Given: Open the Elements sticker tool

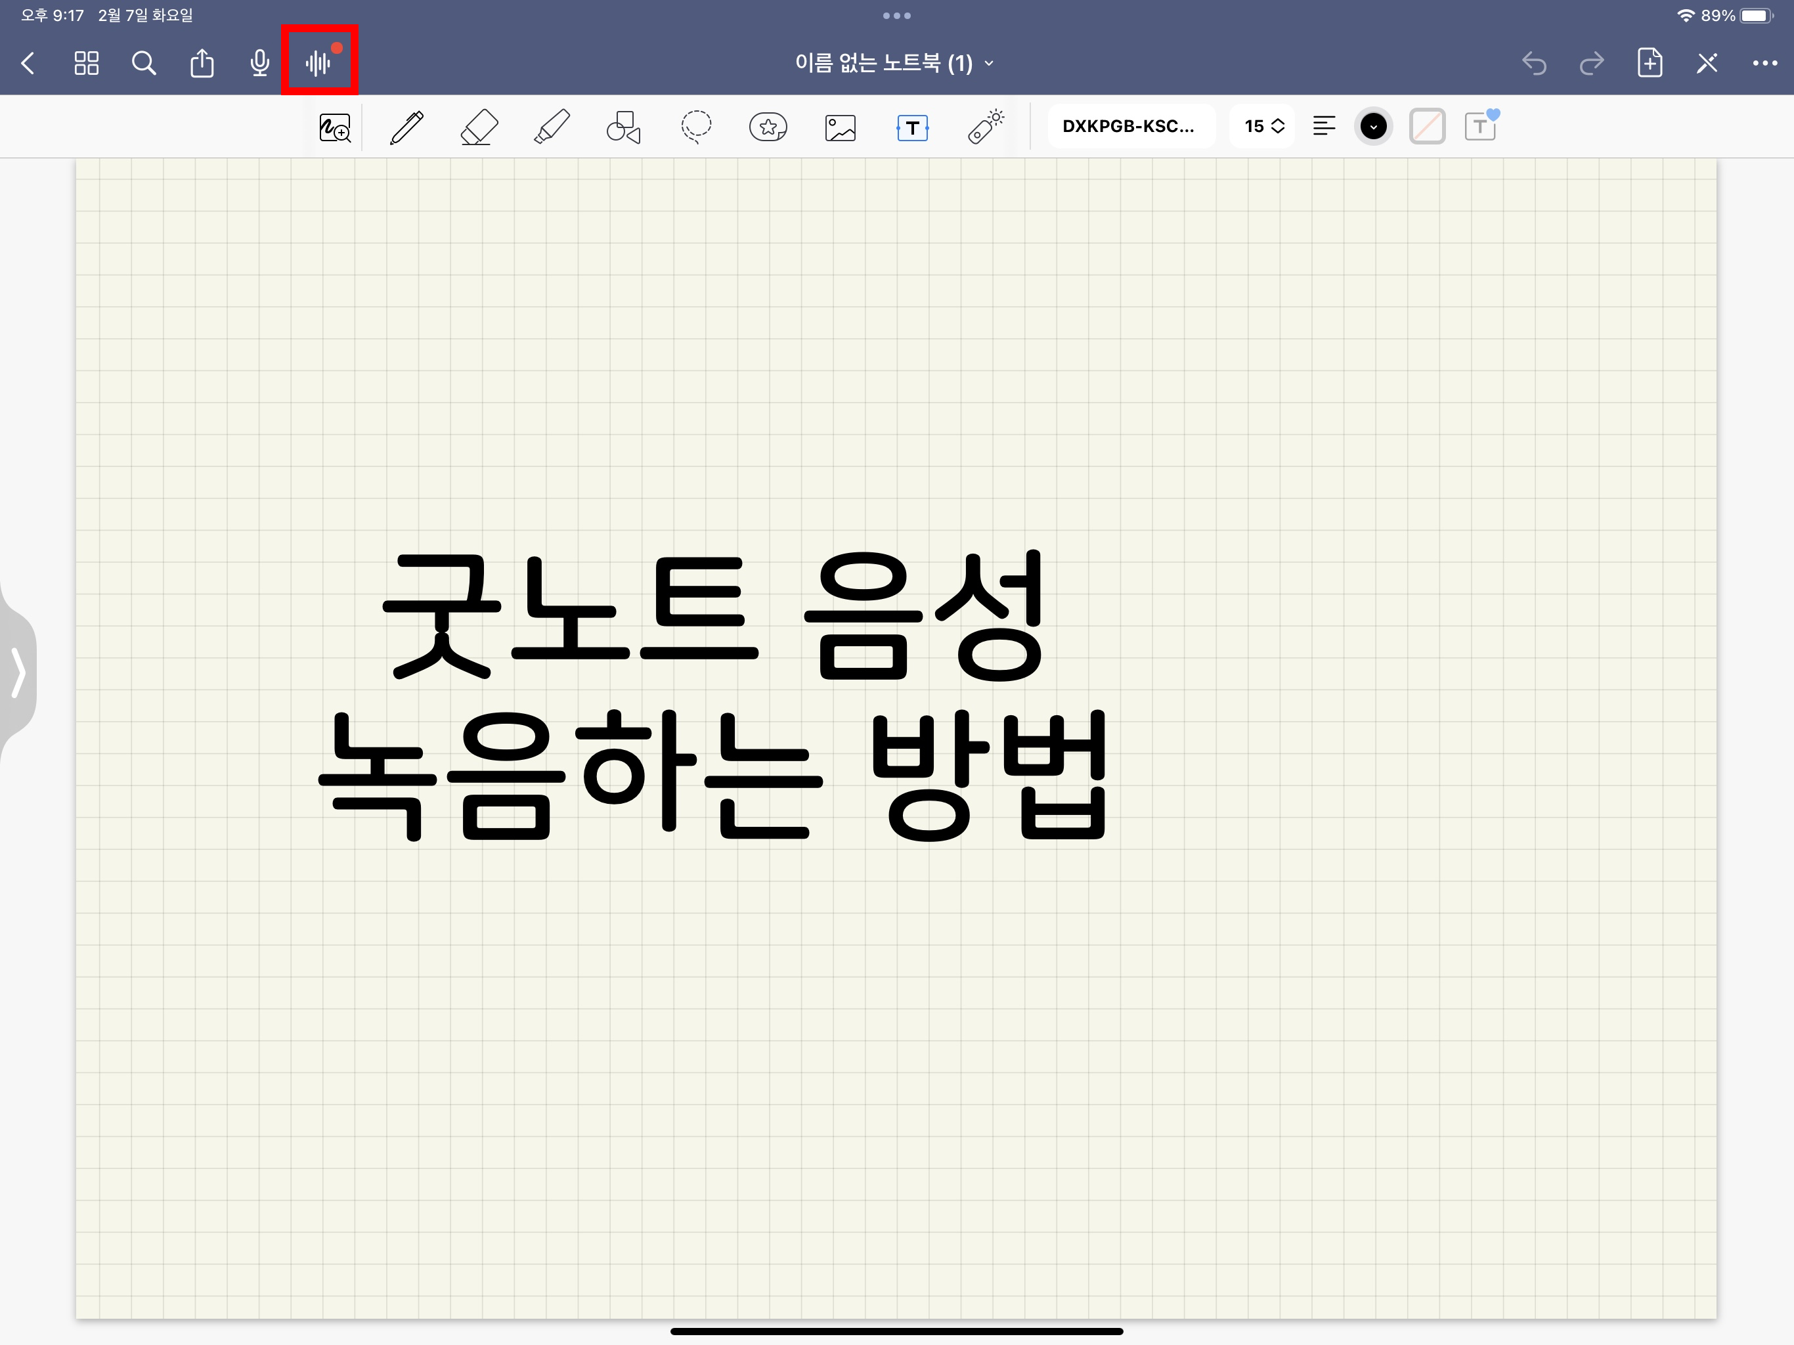Looking at the screenshot, I should pyautogui.click(x=768, y=127).
